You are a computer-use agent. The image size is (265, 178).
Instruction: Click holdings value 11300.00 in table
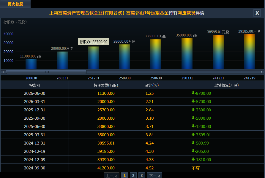tap(106, 93)
